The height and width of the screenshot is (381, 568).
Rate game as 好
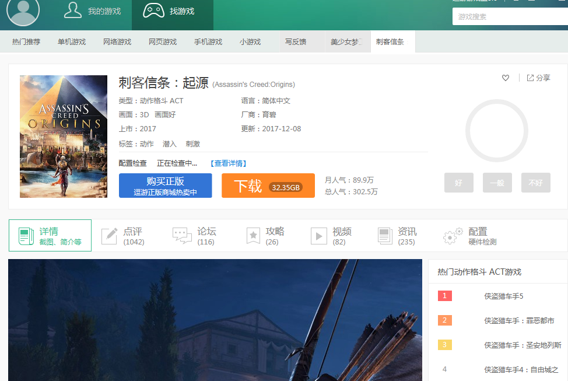pyautogui.click(x=458, y=183)
